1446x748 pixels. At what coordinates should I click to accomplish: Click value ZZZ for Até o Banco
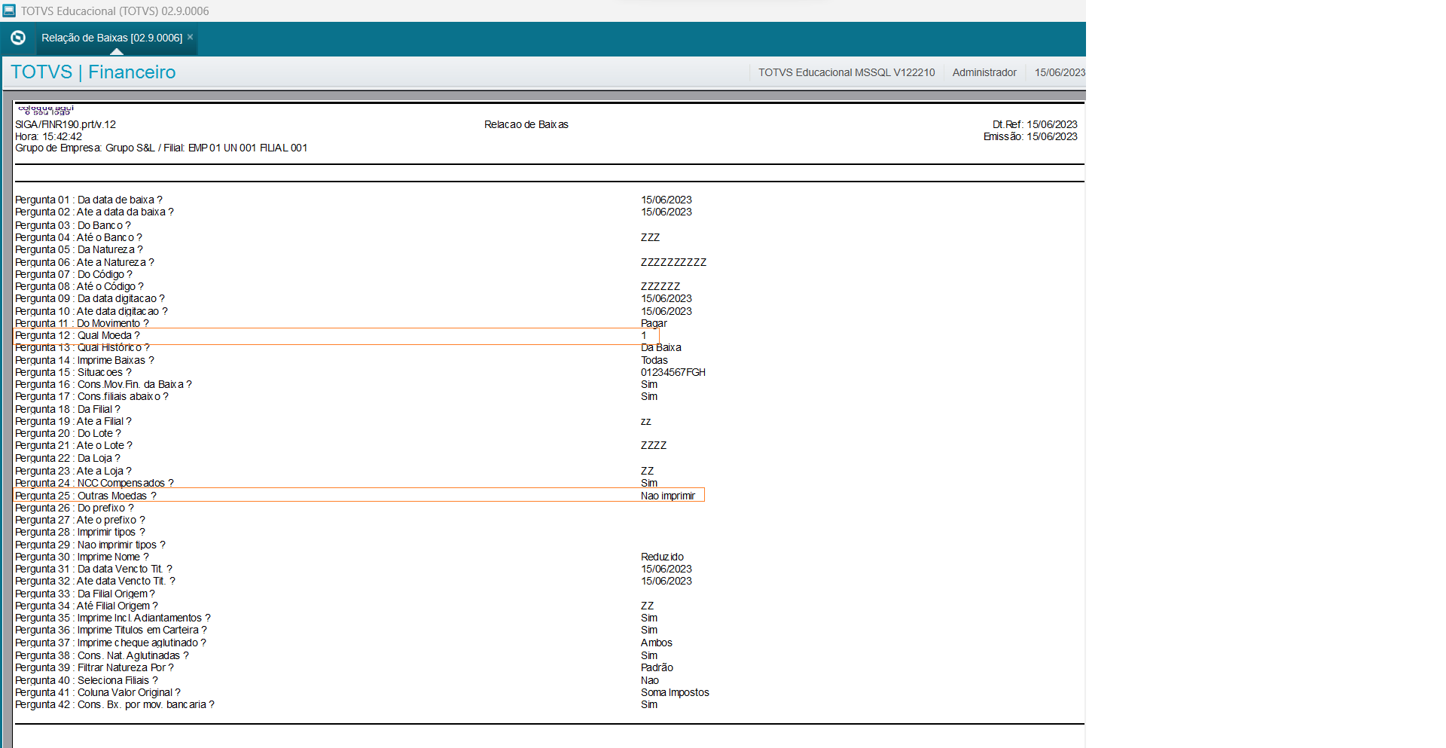tap(650, 237)
